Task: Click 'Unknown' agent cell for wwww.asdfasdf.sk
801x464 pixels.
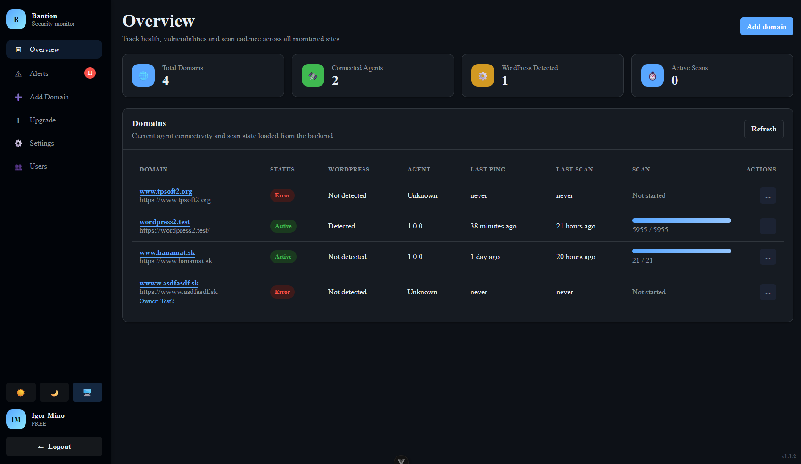Action: tap(422, 292)
